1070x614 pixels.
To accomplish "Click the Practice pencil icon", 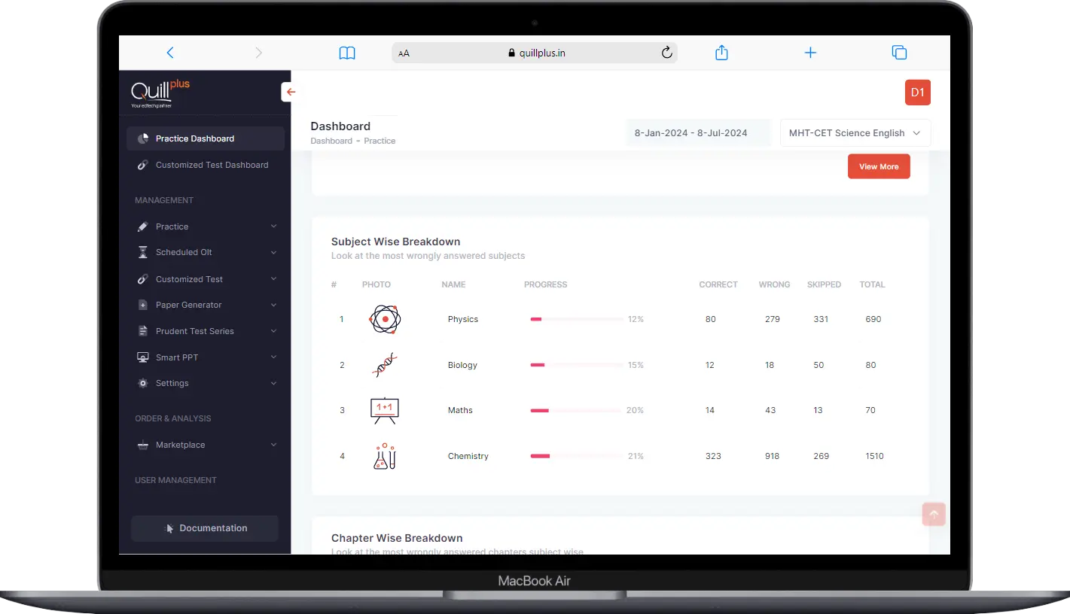I will tap(143, 226).
